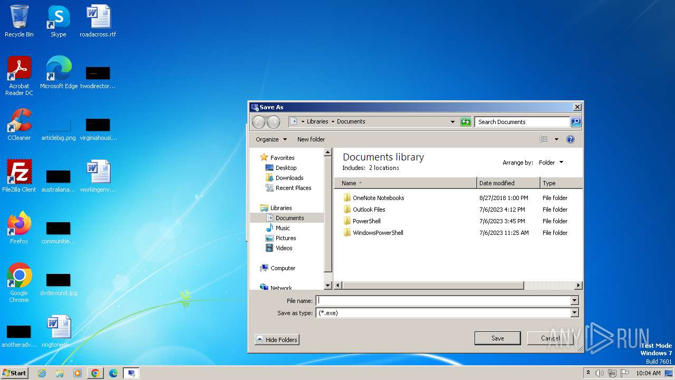This screenshot has width=675, height=380.
Task: Open Windows Explorer from the taskbar
Action: coord(60,373)
